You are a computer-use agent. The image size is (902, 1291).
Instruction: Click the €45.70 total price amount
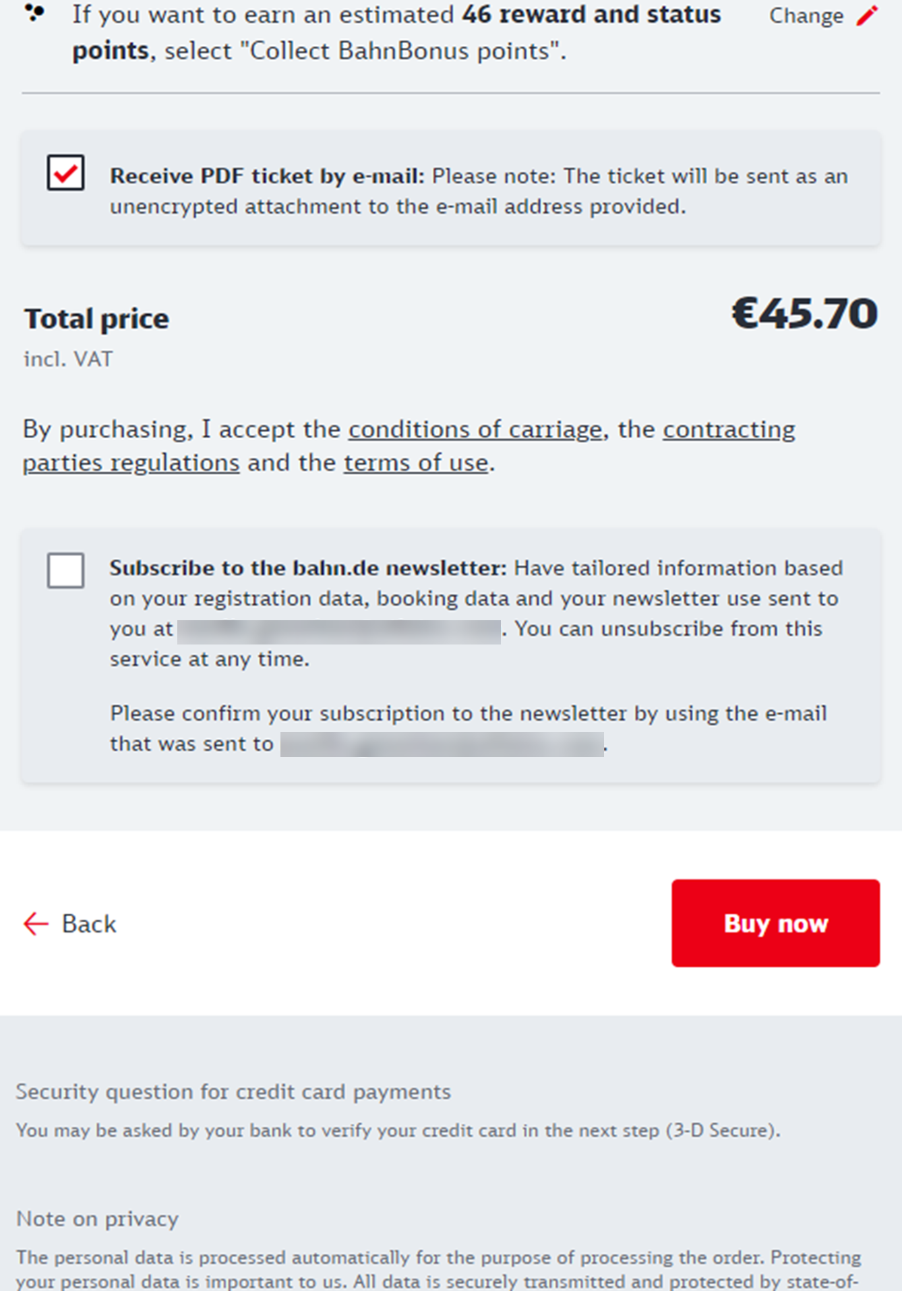pyautogui.click(x=804, y=313)
